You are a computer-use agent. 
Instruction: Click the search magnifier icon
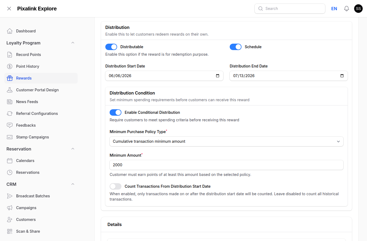click(261, 9)
